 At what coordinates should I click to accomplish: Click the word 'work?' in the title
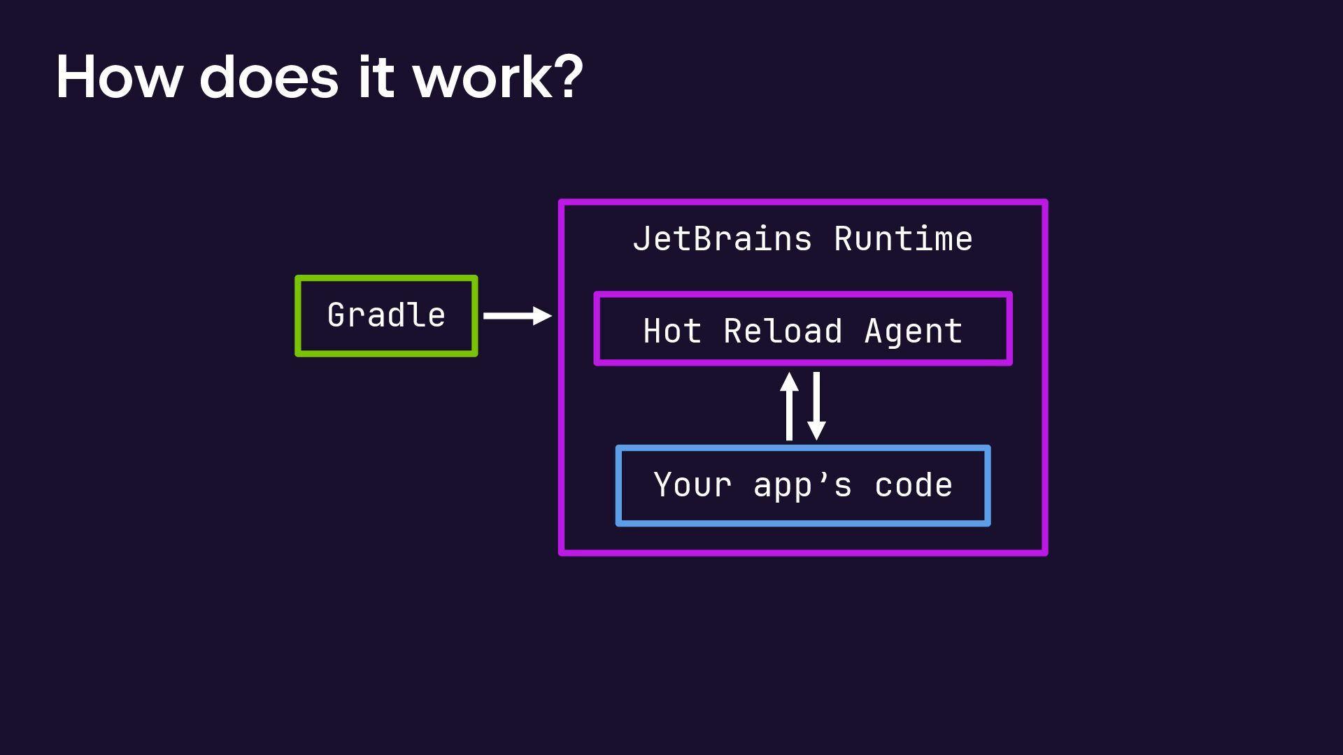coord(498,77)
